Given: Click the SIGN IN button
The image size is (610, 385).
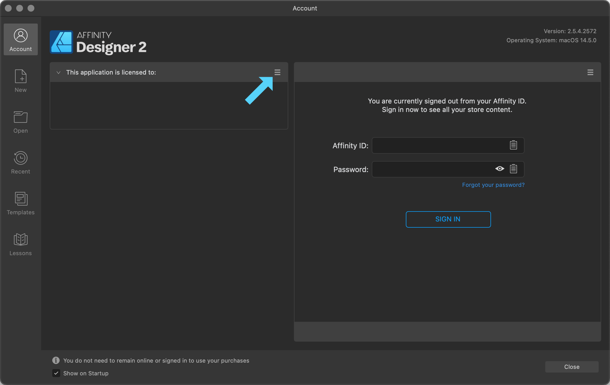Looking at the screenshot, I should pos(448,219).
